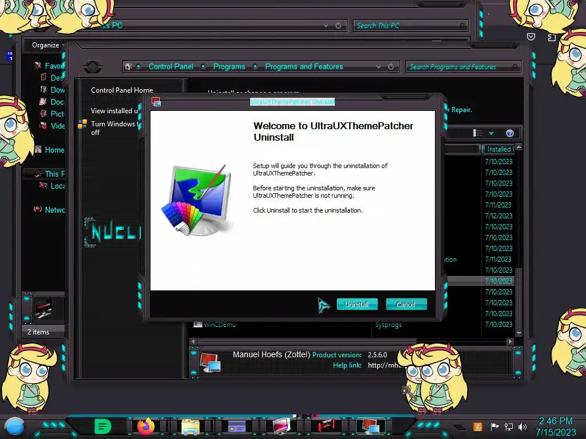
Task: Change the programs list view icon
Action: 477,133
